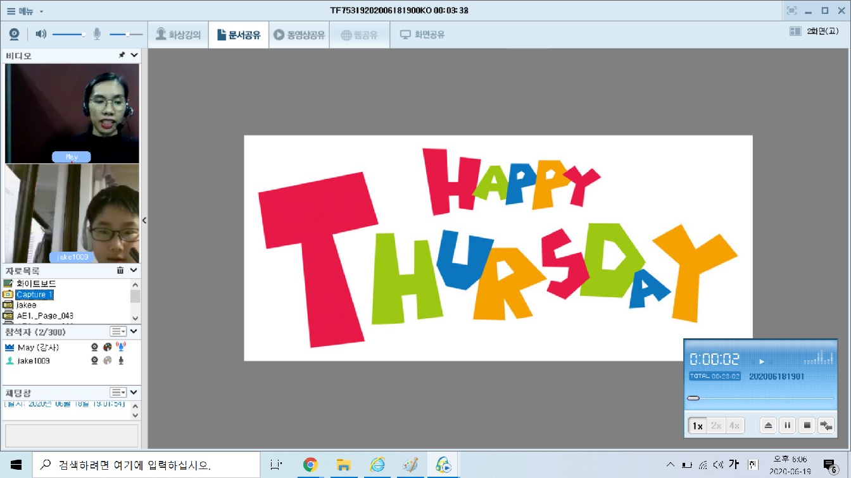Click the swap arrows icon in player
The width and height of the screenshot is (851, 478).
click(826, 426)
